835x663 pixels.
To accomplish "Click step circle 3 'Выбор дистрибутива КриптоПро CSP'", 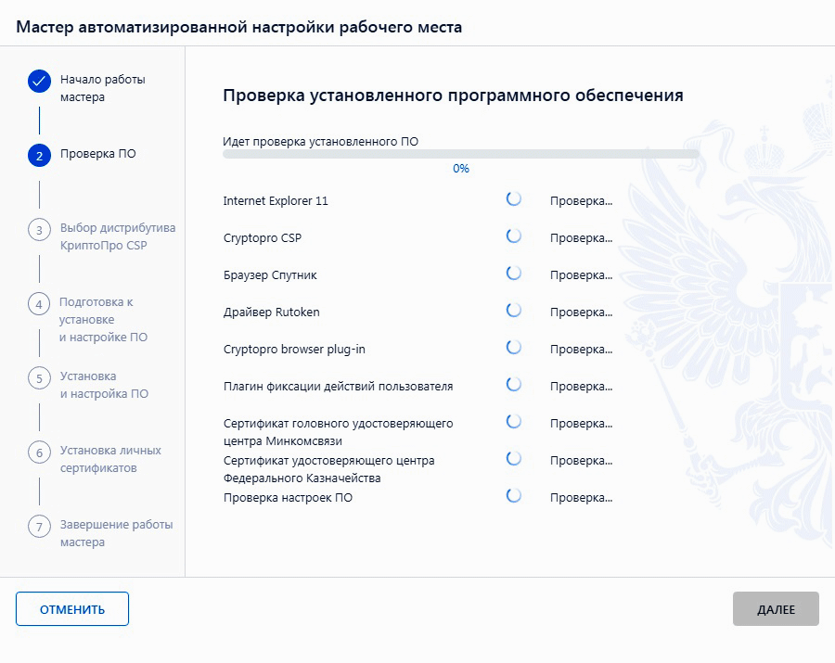I will click(x=39, y=227).
